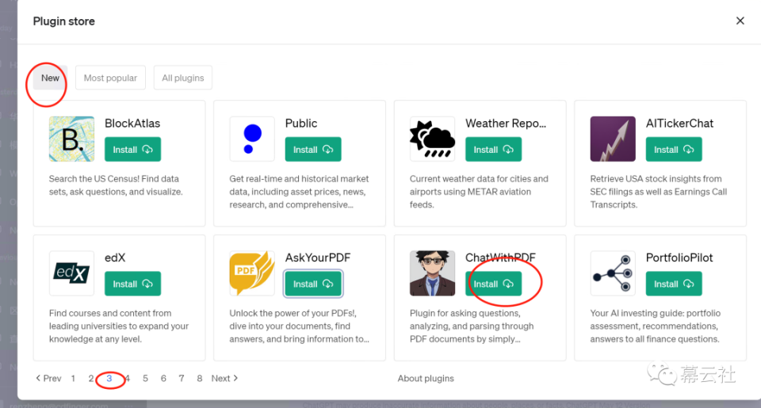This screenshot has height=408, width=761.
Task: Install the BlockAtlas plugin
Action: click(x=133, y=150)
